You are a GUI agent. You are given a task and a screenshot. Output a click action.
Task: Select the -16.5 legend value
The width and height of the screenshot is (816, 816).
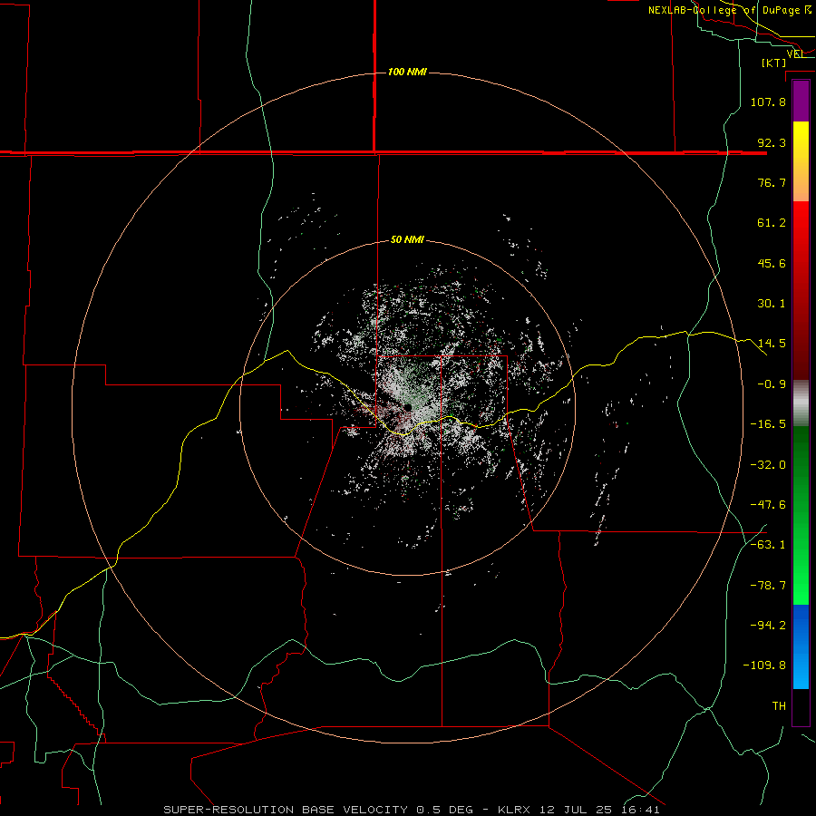click(x=768, y=424)
